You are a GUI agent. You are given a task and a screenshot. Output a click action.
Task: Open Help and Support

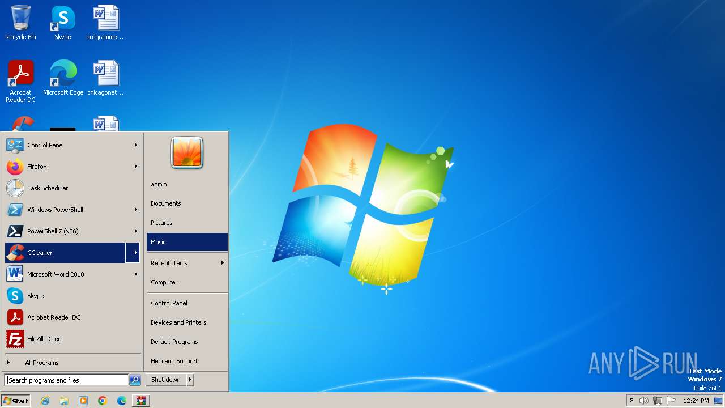[187, 361]
